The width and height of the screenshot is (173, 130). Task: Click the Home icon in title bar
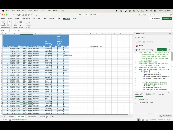pyautogui.click(x=23, y=15)
